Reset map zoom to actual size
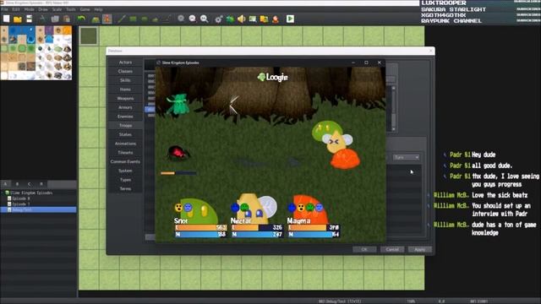Screen dimensions: 541x304 (205, 19)
